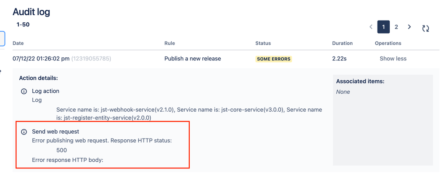Collapse entry with Show less

point(393,59)
